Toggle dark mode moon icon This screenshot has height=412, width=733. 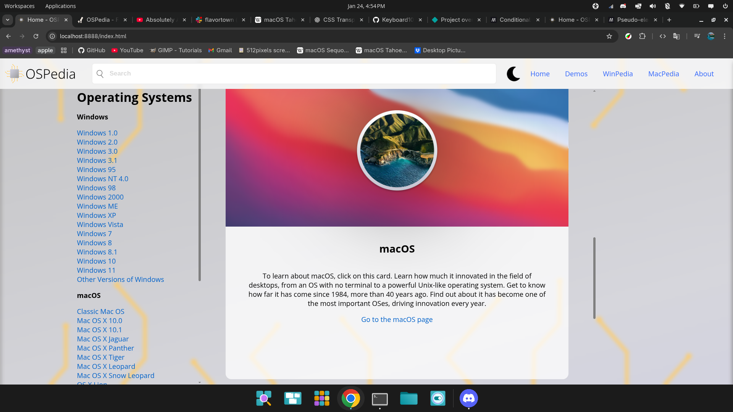pos(513,74)
